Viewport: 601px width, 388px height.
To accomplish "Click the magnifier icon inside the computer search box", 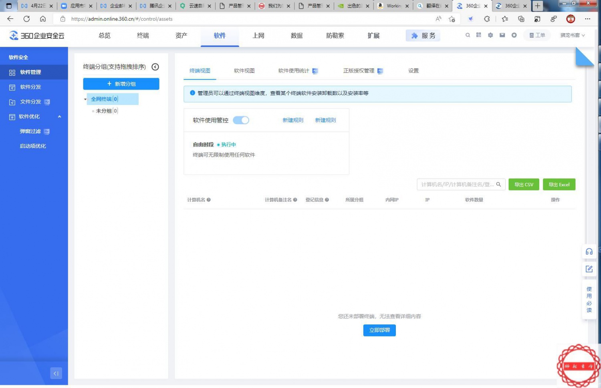I will pos(499,185).
